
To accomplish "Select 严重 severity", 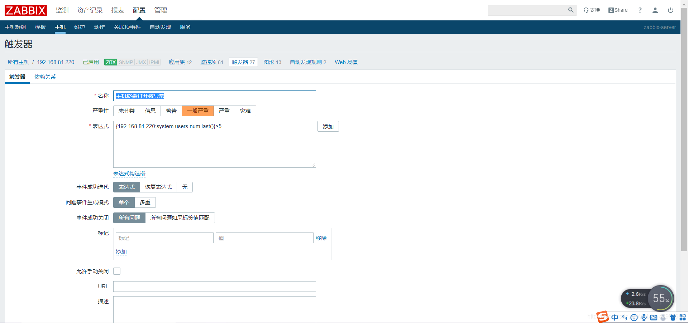I will coord(224,111).
